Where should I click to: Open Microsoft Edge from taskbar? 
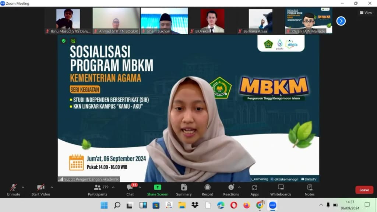pyautogui.click(x=221, y=205)
